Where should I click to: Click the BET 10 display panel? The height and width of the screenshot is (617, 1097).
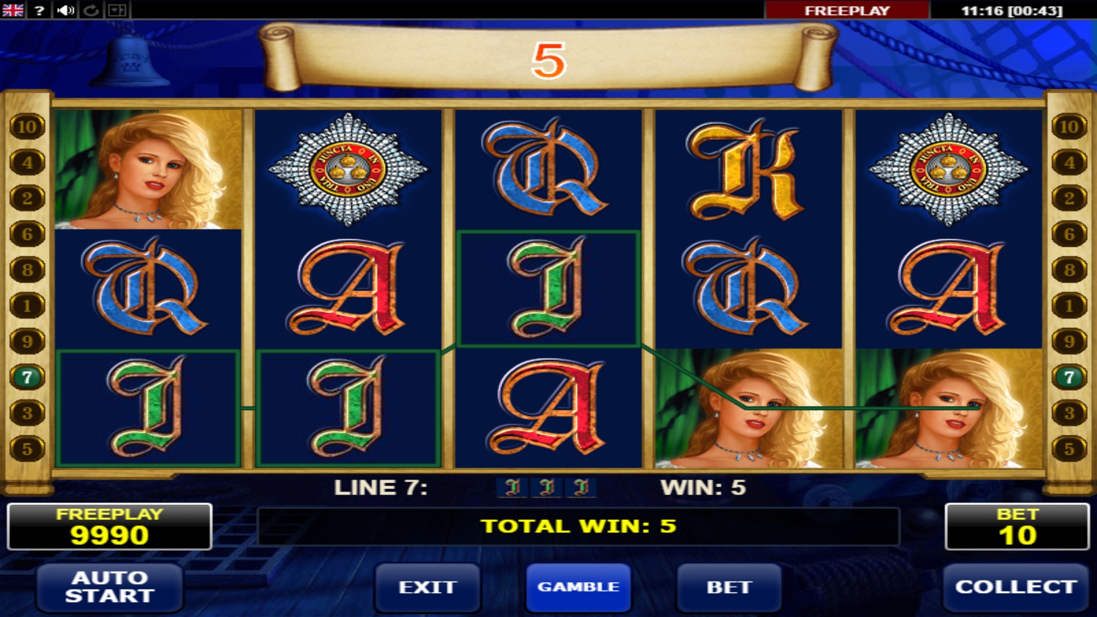pos(1017,527)
